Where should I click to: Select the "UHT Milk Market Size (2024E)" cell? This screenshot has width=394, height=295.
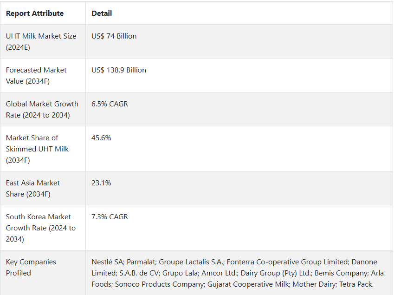coord(41,41)
